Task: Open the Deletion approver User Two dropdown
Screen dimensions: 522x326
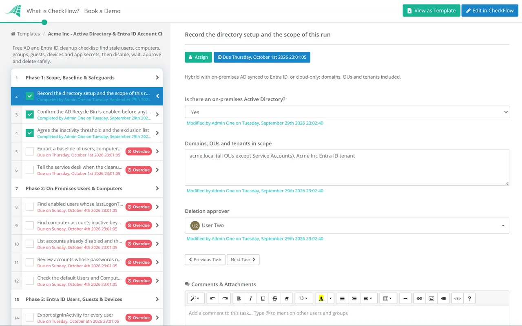Action: pos(347,225)
